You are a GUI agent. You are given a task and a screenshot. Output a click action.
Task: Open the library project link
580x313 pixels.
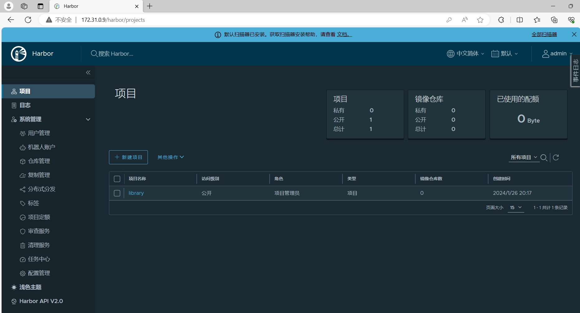[136, 193]
